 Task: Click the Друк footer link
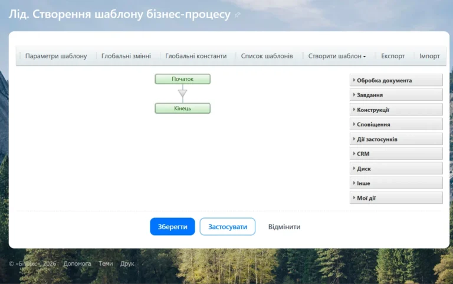pyautogui.click(x=127, y=263)
